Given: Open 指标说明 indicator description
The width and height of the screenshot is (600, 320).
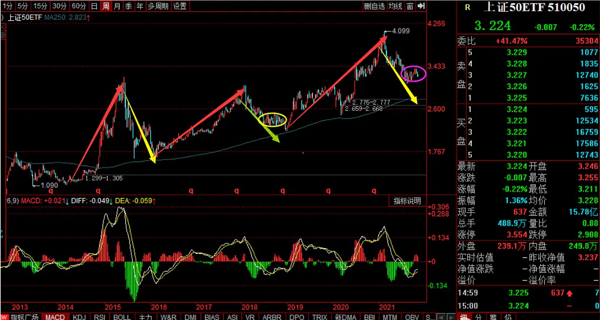Looking at the screenshot, I should [x=408, y=201].
